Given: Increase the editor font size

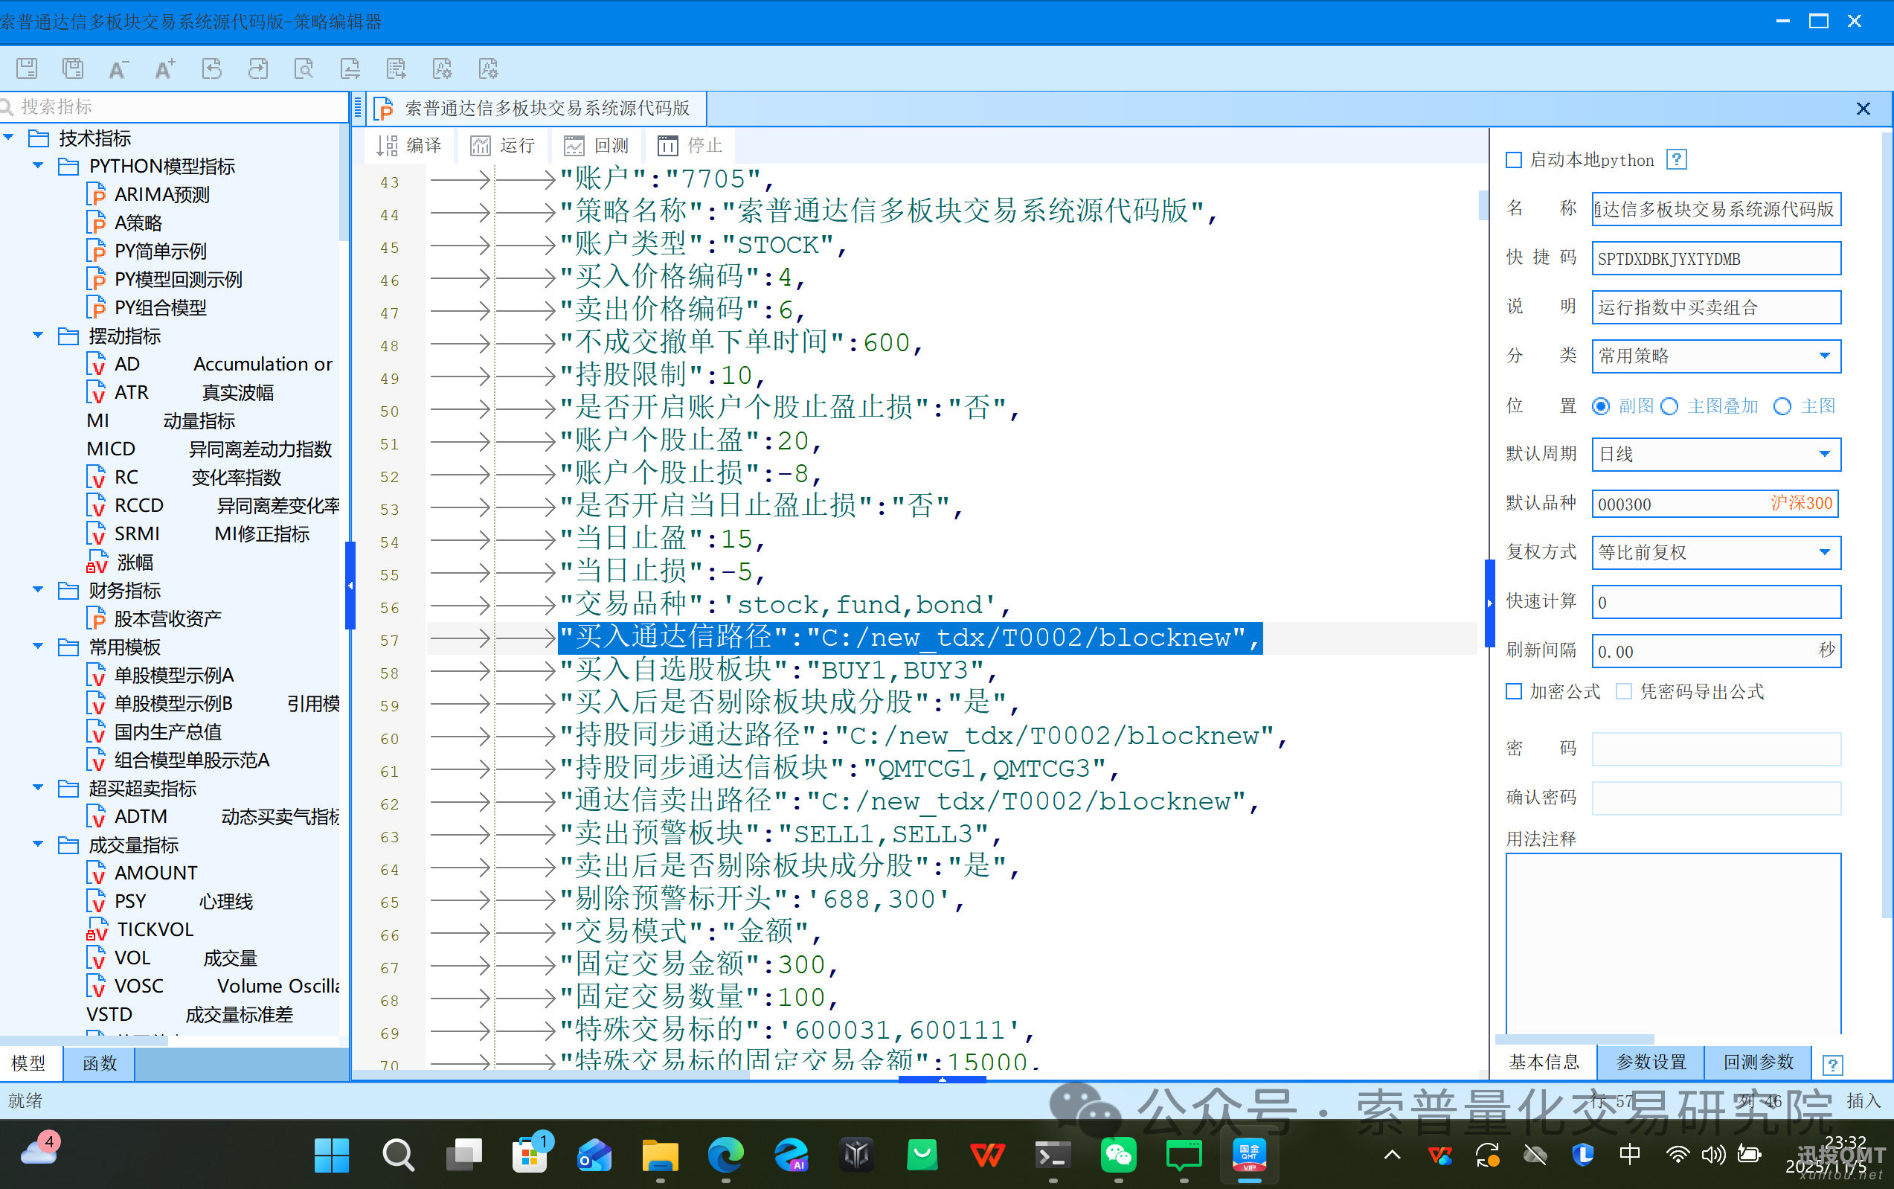Looking at the screenshot, I should click(x=164, y=68).
